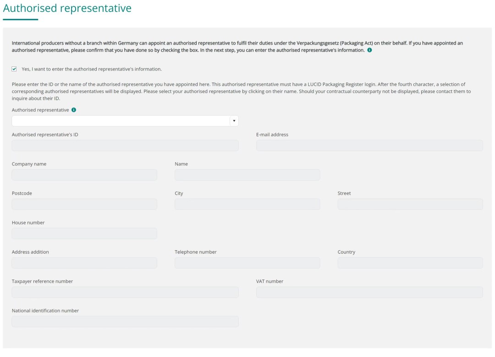Focus the House number field
Image resolution: width=495 pixels, height=357 pixels.
pyautogui.click(x=84, y=234)
